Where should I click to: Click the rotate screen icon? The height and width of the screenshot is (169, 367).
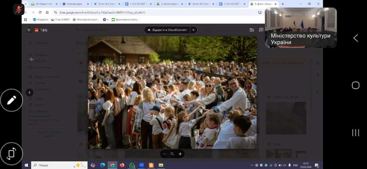click(11, 154)
